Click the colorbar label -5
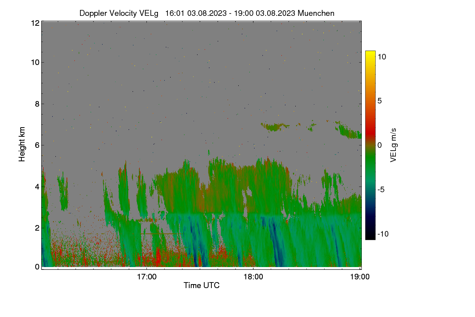The width and height of the screenshot is (475, 317). pyautogui.click(x=382, y=189)
